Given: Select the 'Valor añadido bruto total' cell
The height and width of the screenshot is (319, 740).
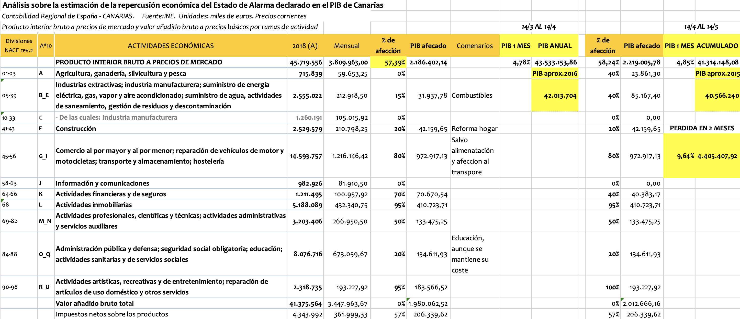Looking at the screenshot, I should (x=95, y=303).
